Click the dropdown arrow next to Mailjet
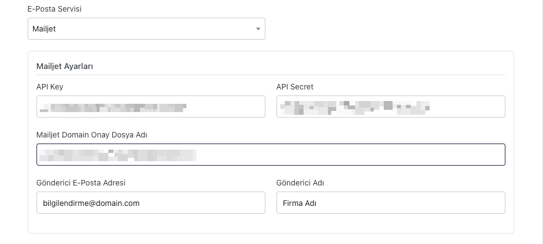Viewport: 543px width, 244px height. tap(258, 29)
